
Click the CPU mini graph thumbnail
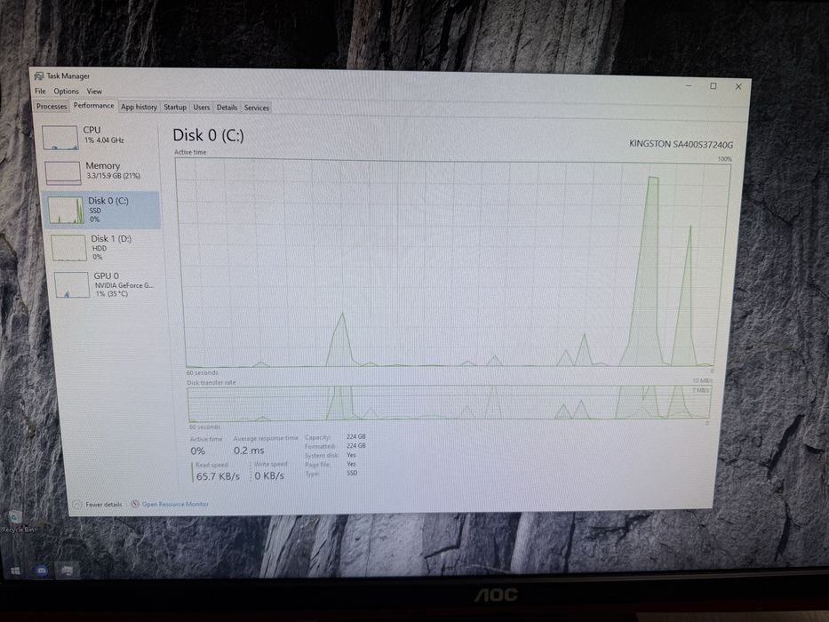60,138
